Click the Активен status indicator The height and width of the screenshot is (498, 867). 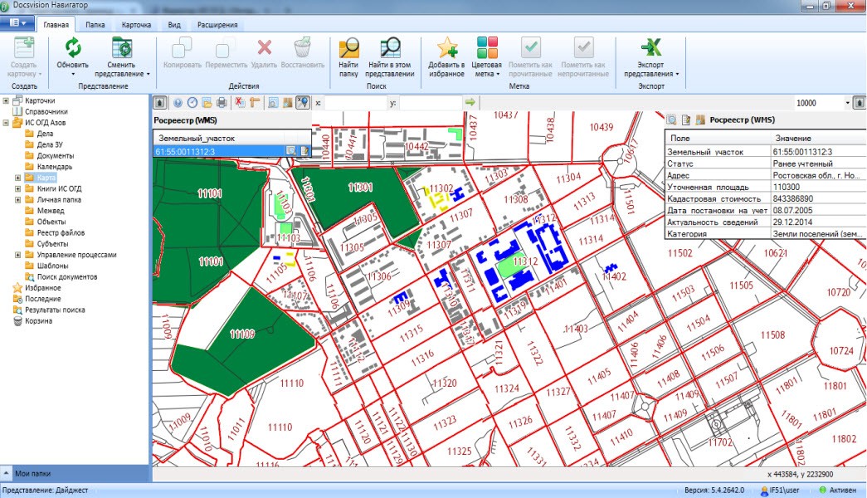pos(838,491)
